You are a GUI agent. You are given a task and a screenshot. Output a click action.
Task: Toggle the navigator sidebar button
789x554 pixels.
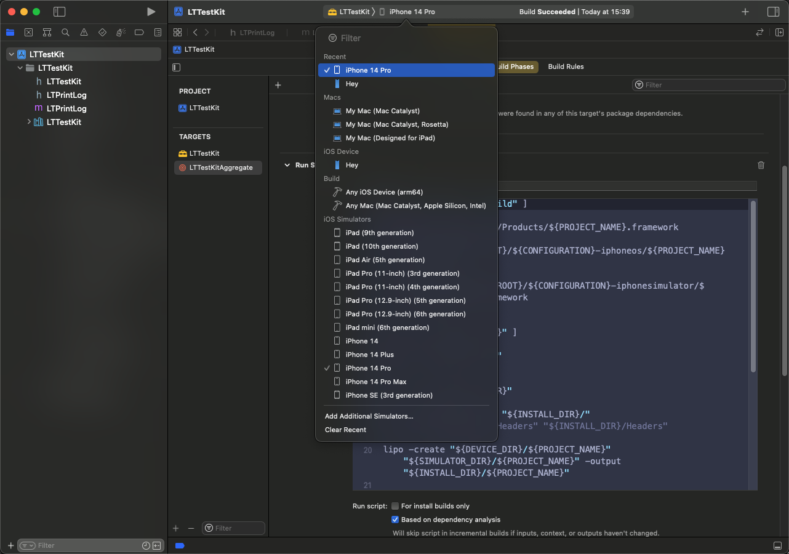point(59,12)
